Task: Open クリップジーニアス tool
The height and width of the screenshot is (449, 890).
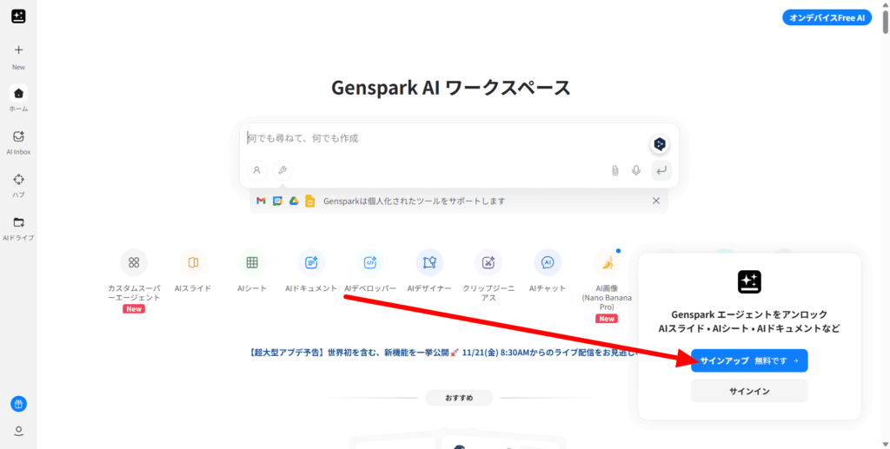Action: pos(488,262)
